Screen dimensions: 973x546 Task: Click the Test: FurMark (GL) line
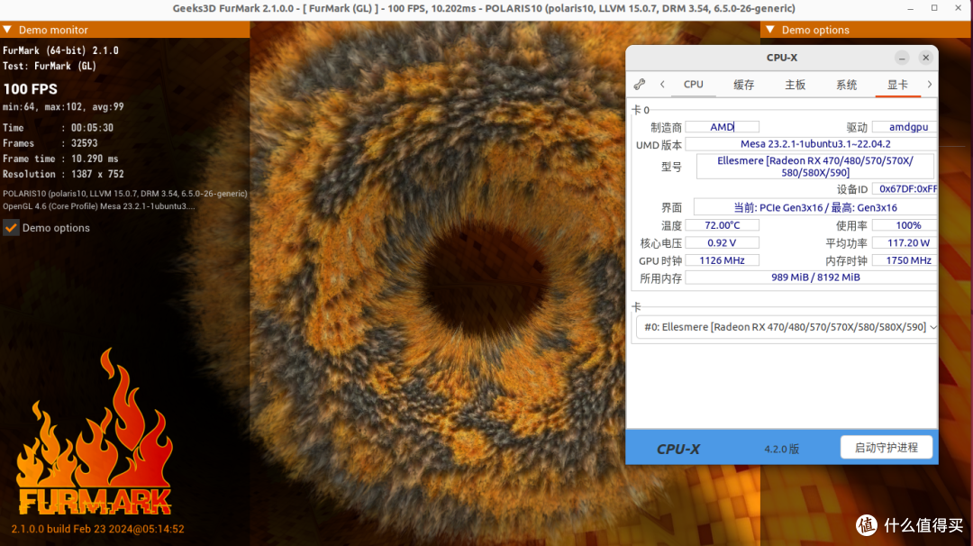[50, 66]
